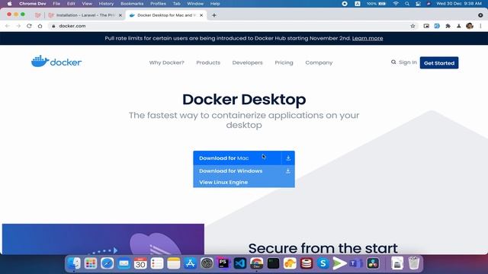Open PhpStorm from the Dock
This screenshot has width=488, height=274.
[x=223, y=263]
